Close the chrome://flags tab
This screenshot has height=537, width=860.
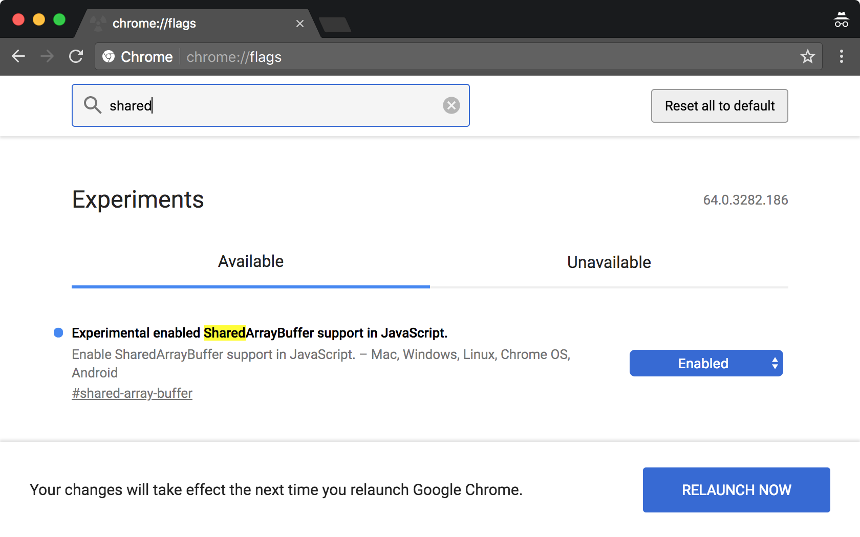300,24
